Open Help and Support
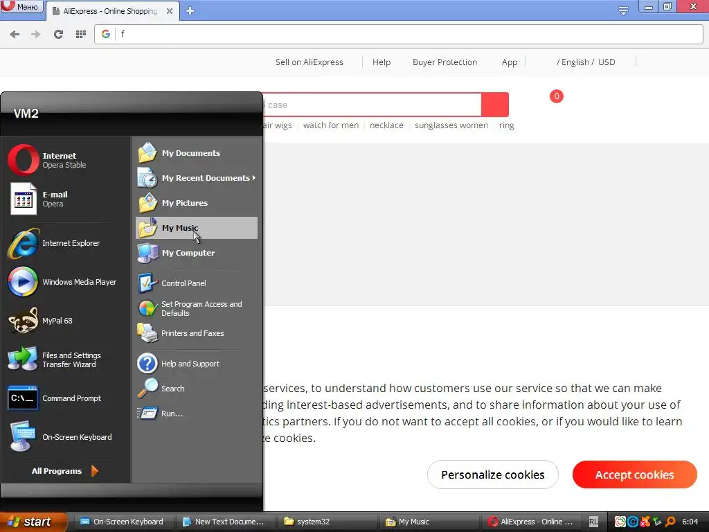This screenshot has height=532, width=709. point(196,364)
